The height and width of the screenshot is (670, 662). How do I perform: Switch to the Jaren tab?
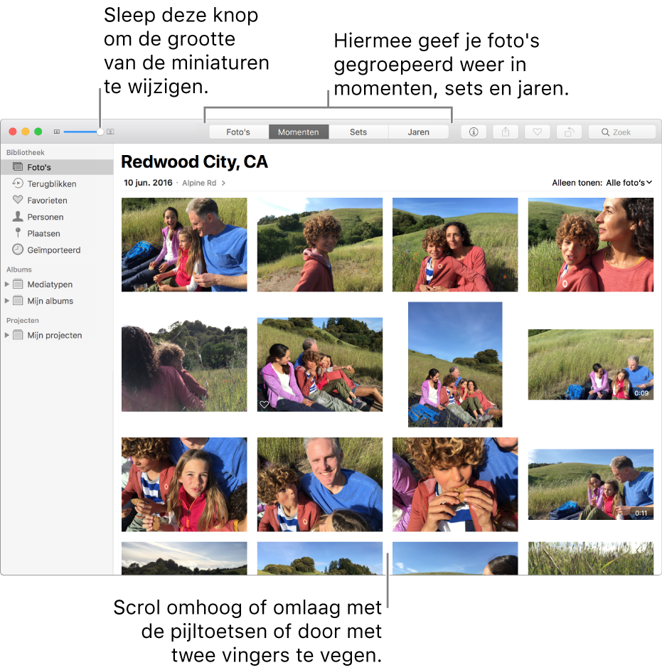(418, 132)
